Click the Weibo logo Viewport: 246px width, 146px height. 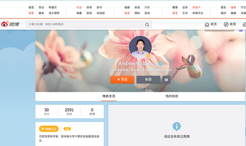click(x=10, y=24)
